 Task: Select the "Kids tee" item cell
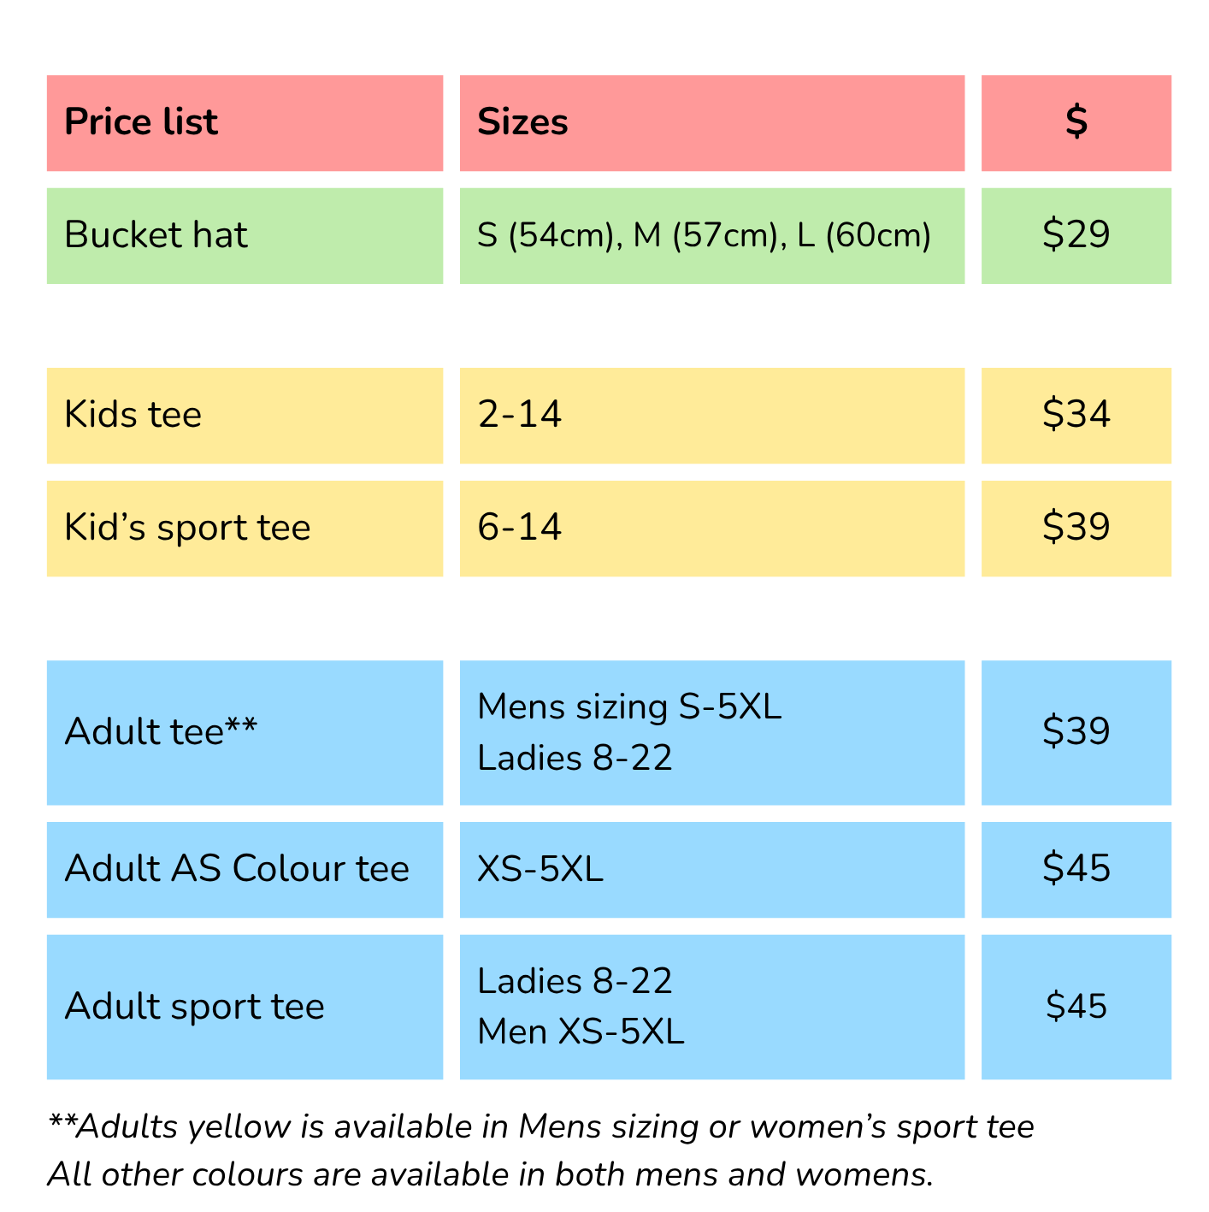(245, 416)
